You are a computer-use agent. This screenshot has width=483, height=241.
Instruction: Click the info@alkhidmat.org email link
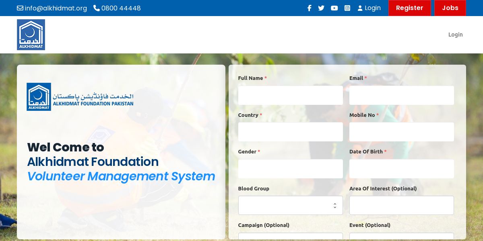pyautogui.click(x=56, y=8)
